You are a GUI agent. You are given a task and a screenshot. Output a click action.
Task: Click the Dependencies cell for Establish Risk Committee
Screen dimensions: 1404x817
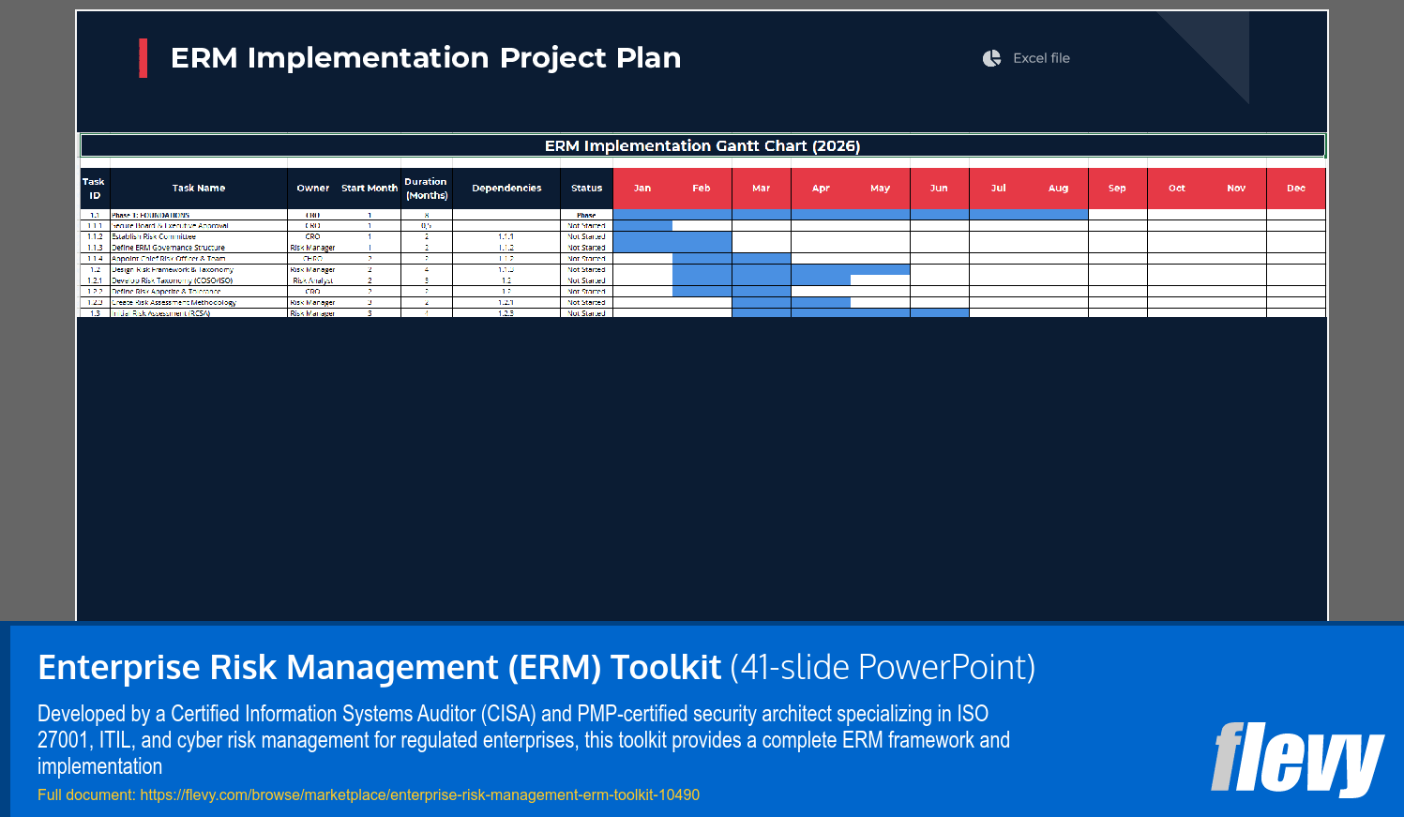click(x=506, y=236)
